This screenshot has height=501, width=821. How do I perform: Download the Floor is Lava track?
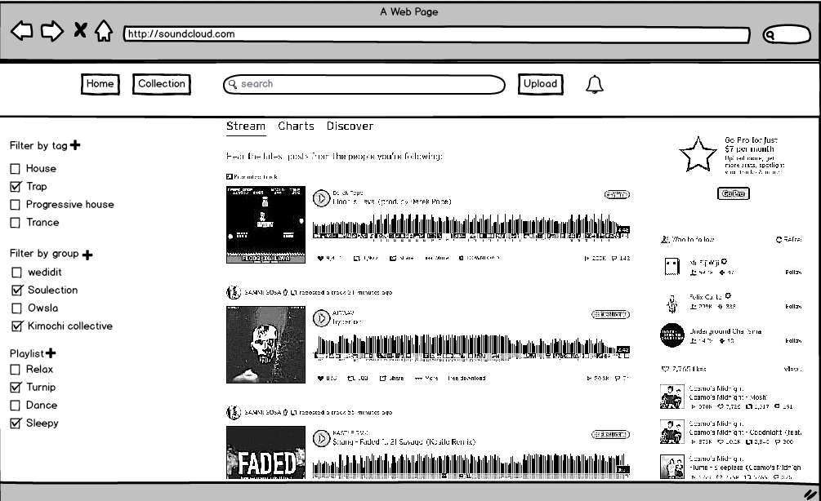tap(479, 259)
